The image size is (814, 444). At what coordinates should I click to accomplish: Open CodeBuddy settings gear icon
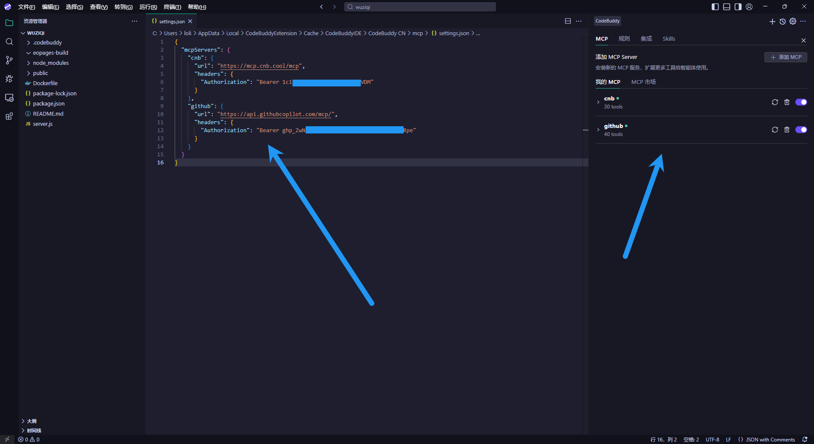[792, 21]
